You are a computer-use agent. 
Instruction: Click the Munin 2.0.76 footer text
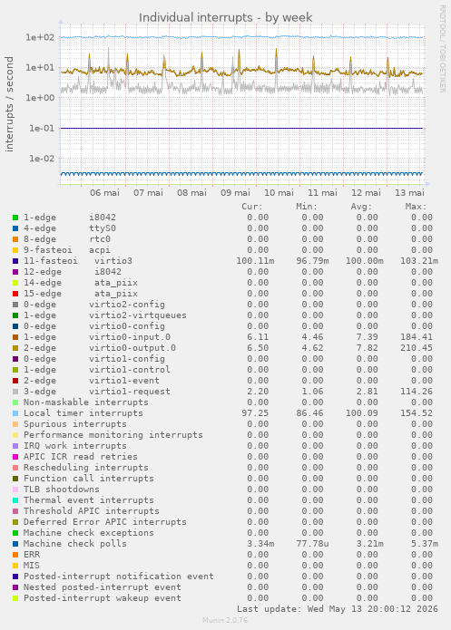[225, 620]
